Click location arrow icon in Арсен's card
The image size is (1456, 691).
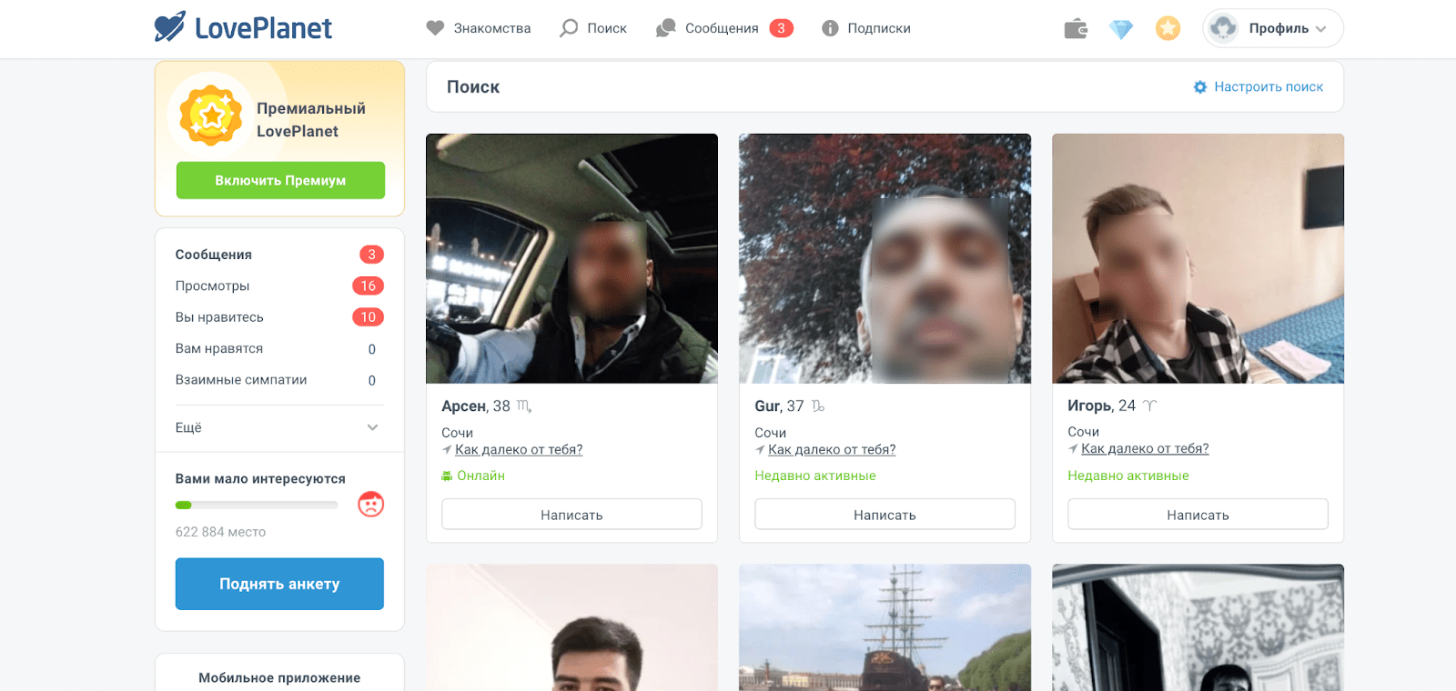pyautogui.click(x=447, y=449)
